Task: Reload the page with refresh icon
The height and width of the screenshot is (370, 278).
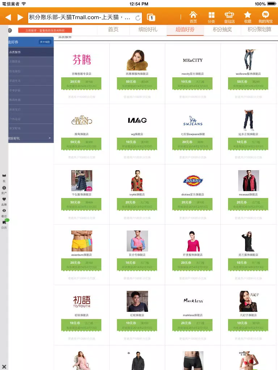Action: tap(138, 18)
